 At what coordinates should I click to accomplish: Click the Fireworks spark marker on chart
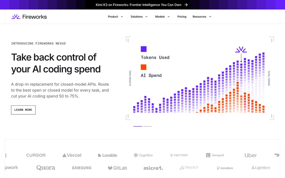tap(241, 50)
